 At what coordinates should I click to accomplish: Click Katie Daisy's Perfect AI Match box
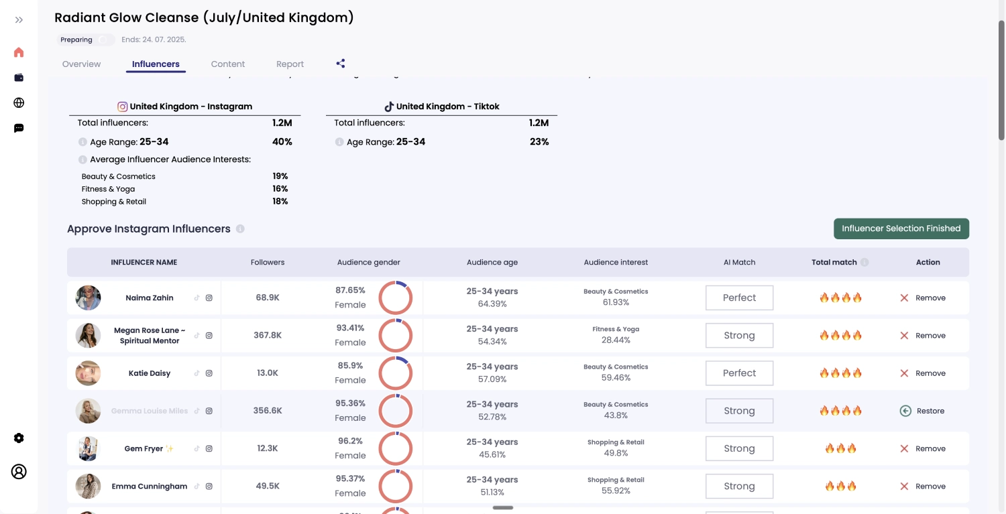(x=739, y=373)
